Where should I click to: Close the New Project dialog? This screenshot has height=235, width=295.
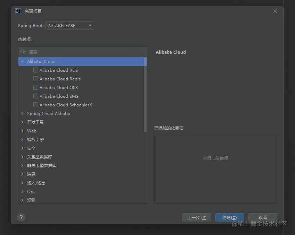(x=275, y=11)
